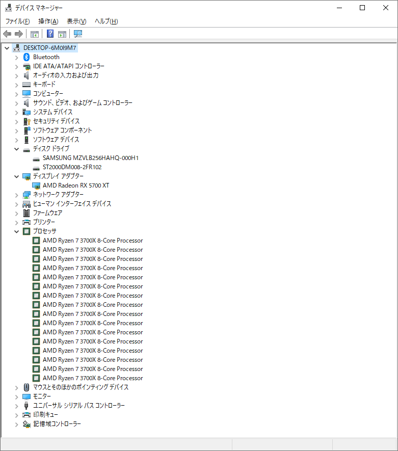
Task: Click the IDE ATA/ATAPI コントローラー icon
Action: pyautogui.click(x=26, y=66)
